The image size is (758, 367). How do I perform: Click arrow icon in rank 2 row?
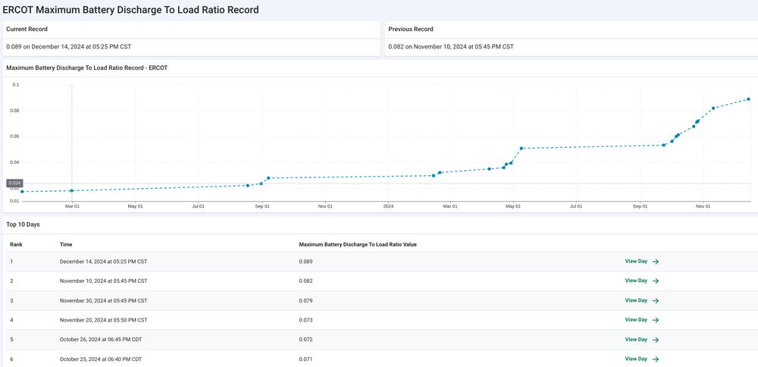tap(656, 281)
